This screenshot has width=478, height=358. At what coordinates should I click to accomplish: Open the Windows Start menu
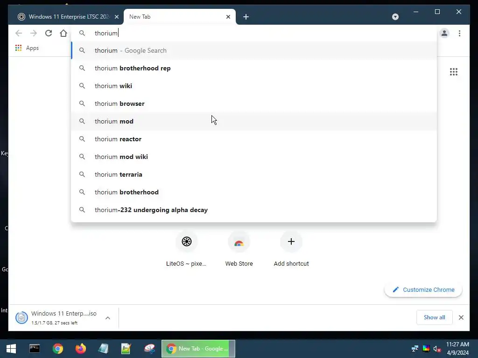pos(11,349)
